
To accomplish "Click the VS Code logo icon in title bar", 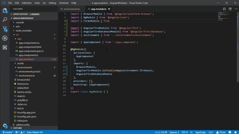I will 4,3.
